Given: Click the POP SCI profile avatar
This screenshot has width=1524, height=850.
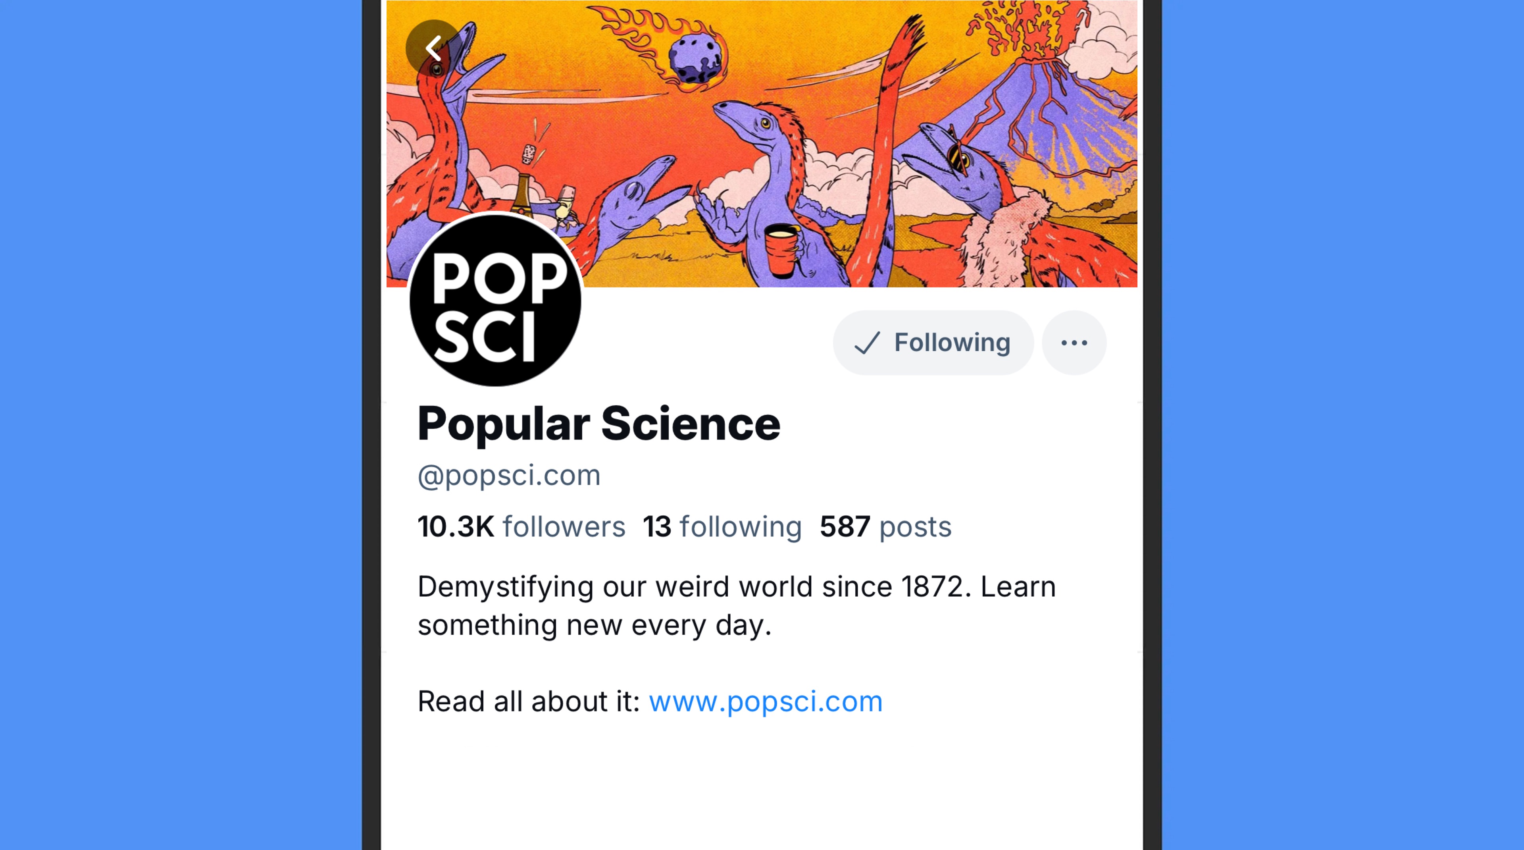Looking at the screenshot, I should 496,300.
